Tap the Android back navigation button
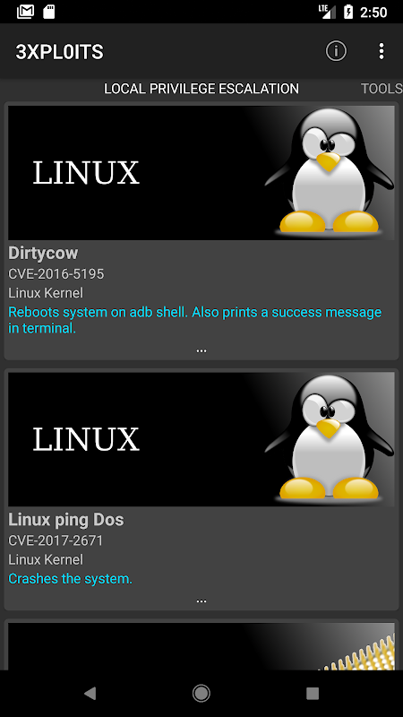 pyautogui.click(x=90, y=694)
